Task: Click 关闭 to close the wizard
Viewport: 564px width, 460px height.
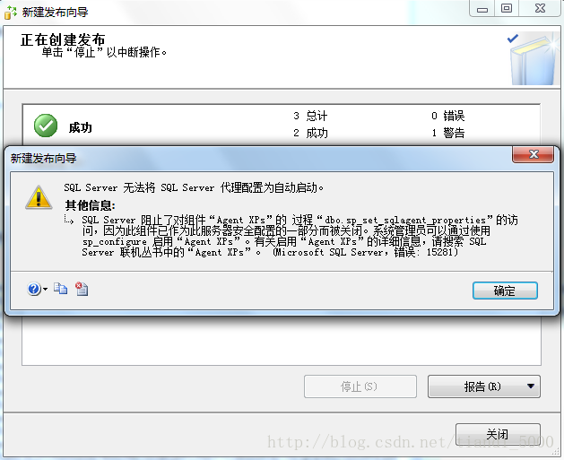Action: click(498, 435)
